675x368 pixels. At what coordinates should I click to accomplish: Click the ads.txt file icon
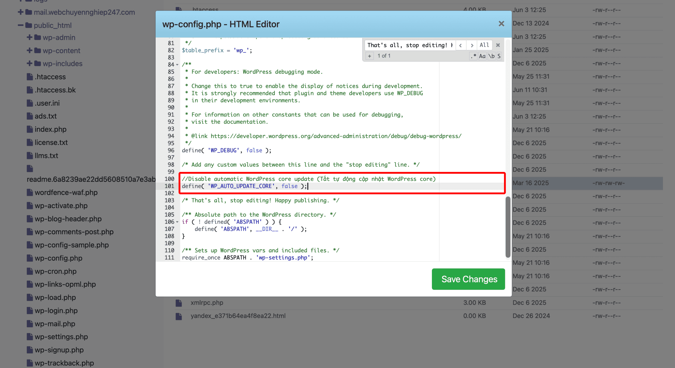(30, 116)
